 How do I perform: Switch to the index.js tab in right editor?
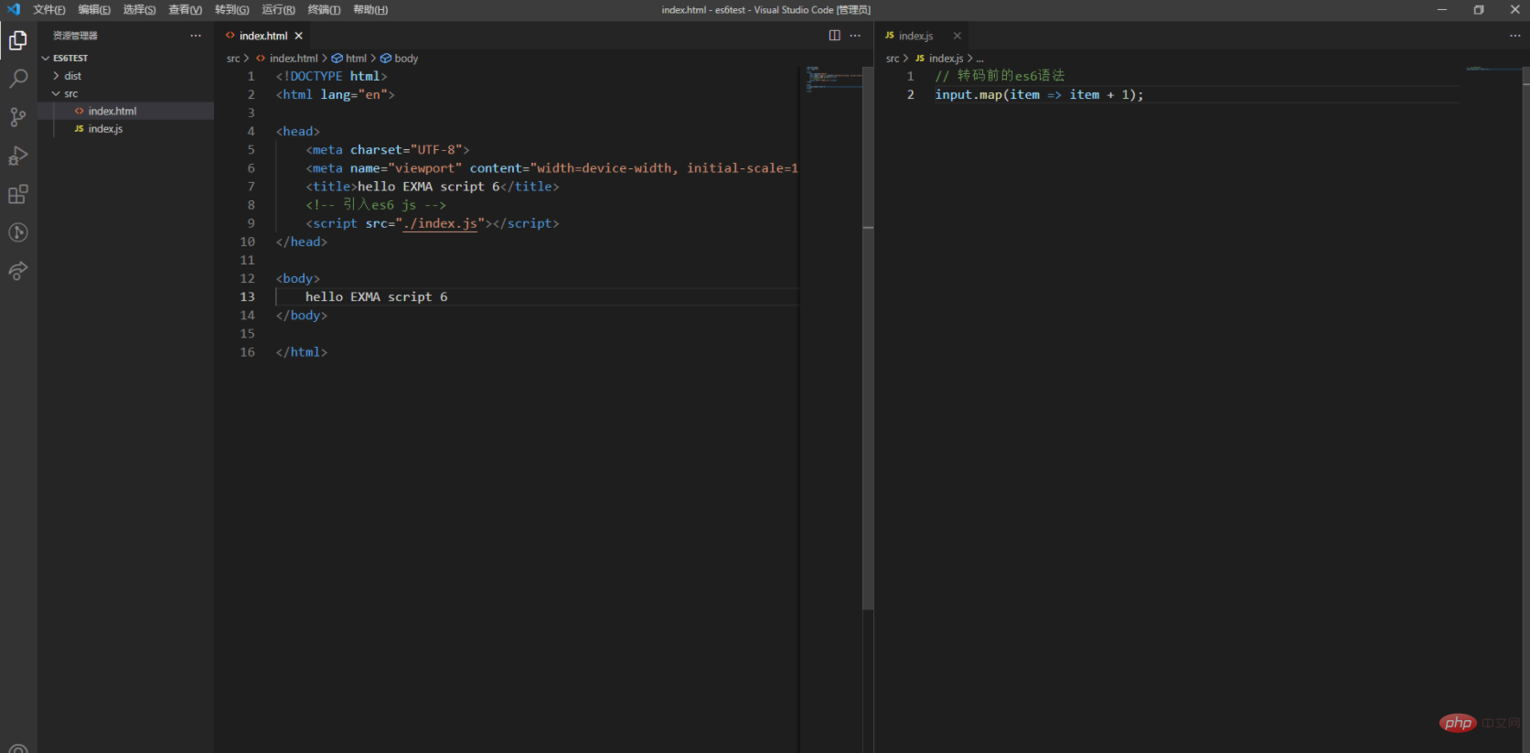point(915,36)
